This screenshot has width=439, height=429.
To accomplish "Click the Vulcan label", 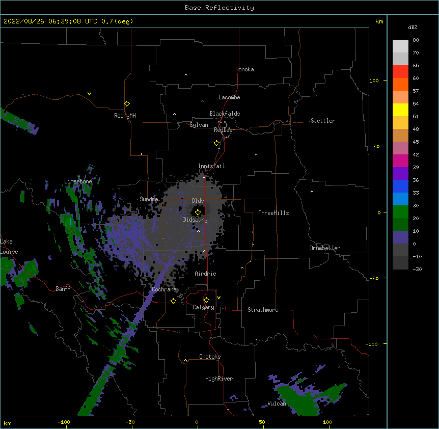I will pyautogui.click(x=277, y=404).
